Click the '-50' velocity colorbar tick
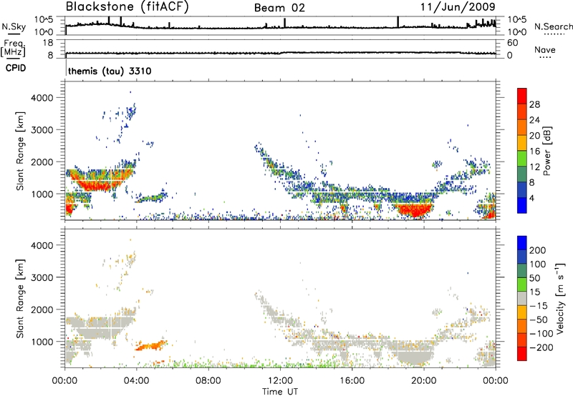The height and width of the screenshot is (396, 573). (x=539, y=320)
